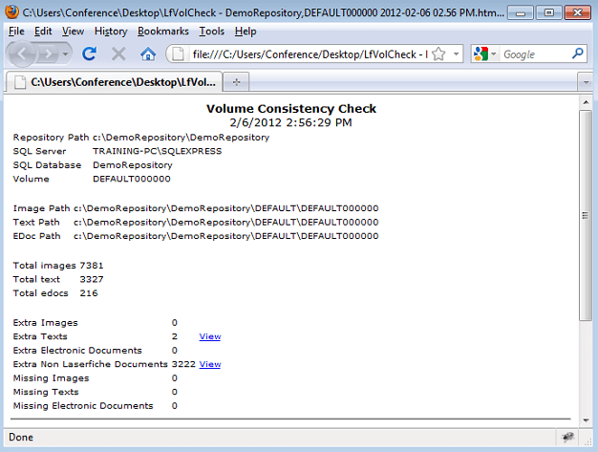Click the Total text count 3327
Viewport: 598px width, 452px height.
92,279
